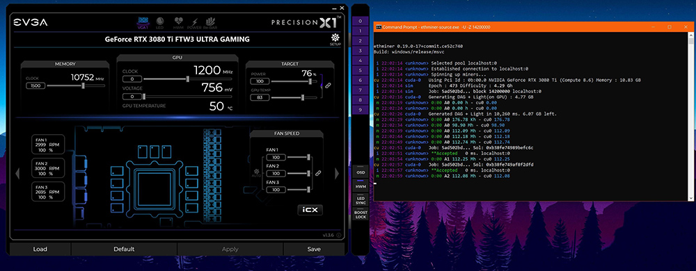
Task: Click the Save button
Action: (x=314, y=249)
